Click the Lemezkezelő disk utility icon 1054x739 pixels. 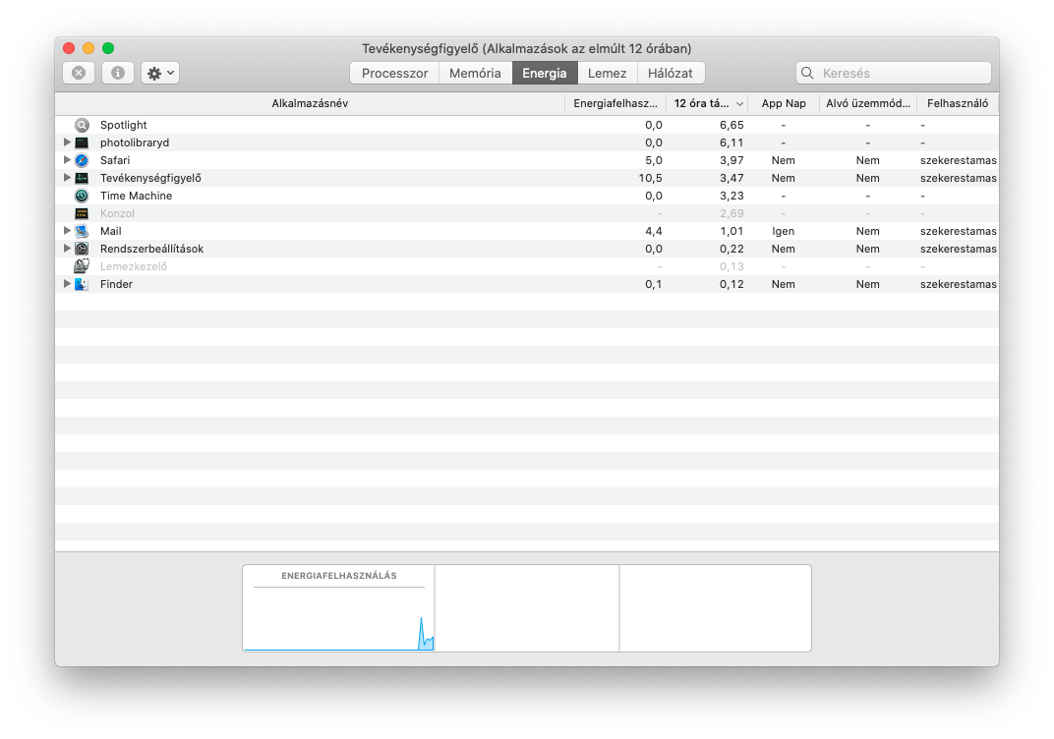pyautogui.click(x=82, y=266)
